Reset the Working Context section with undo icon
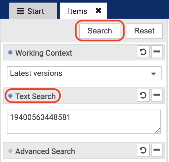169x162 pixels. [143, 52]
